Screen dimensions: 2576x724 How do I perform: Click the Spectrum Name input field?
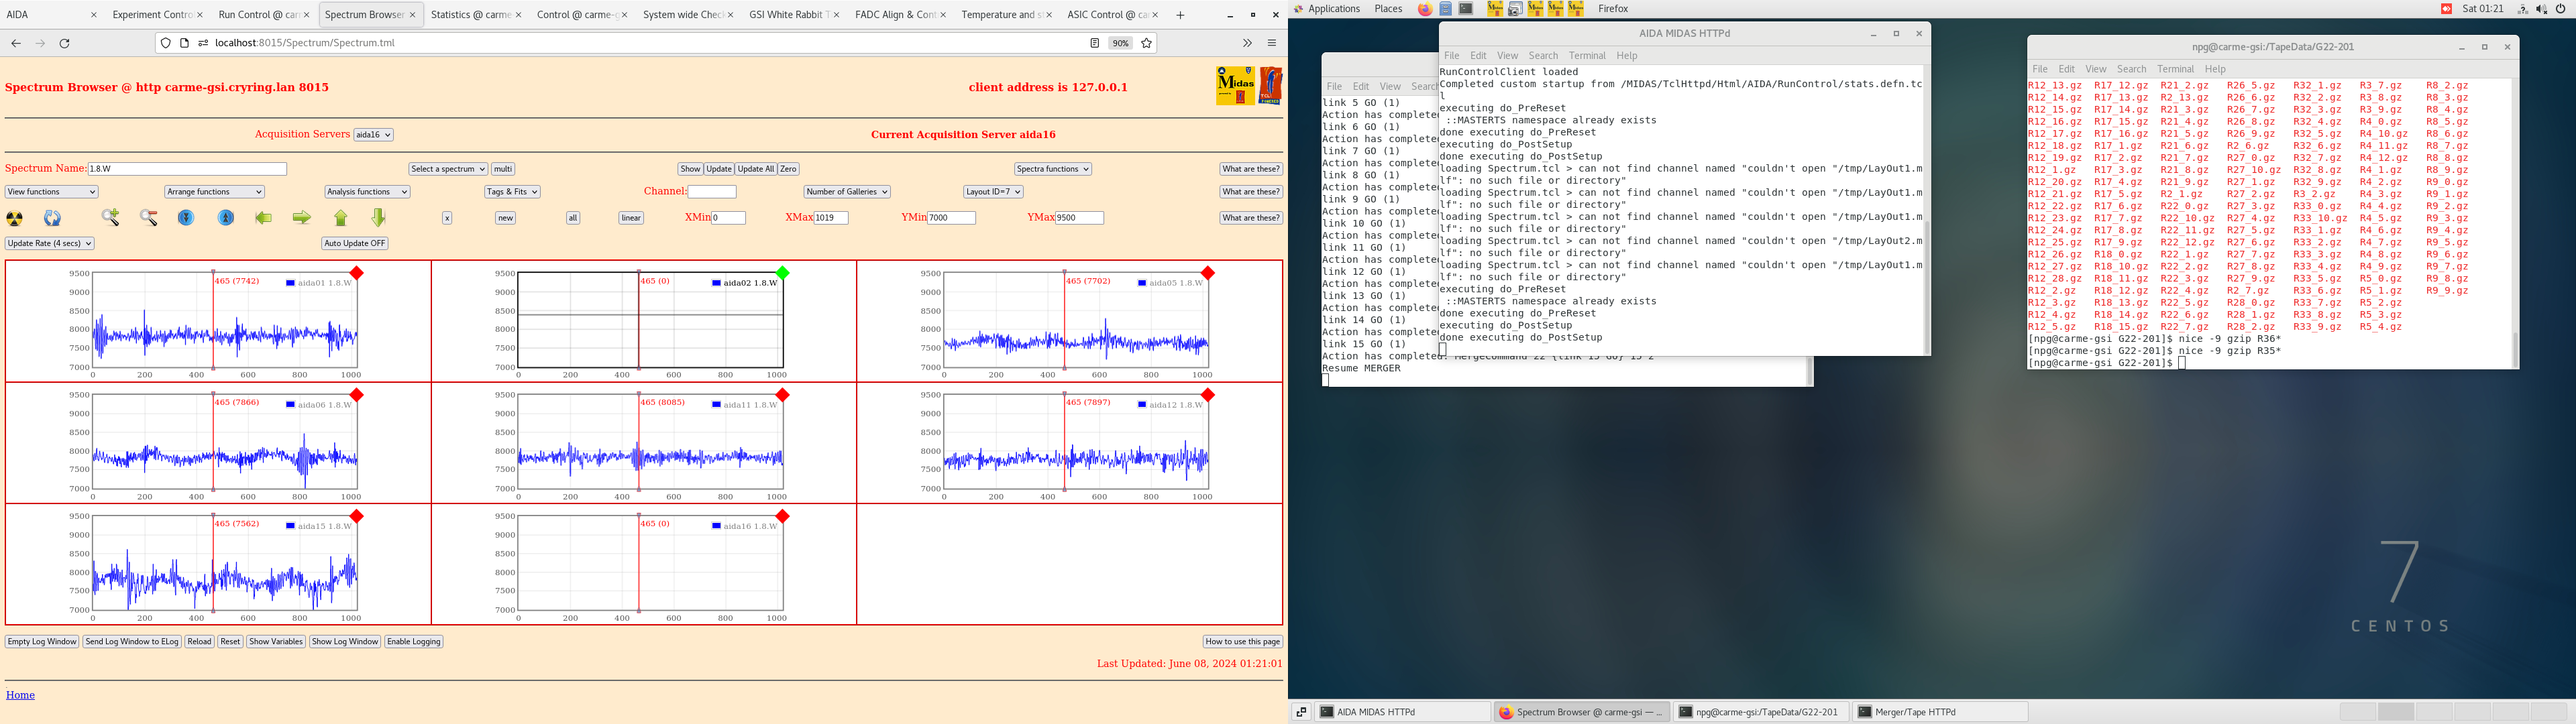(187, 169)
